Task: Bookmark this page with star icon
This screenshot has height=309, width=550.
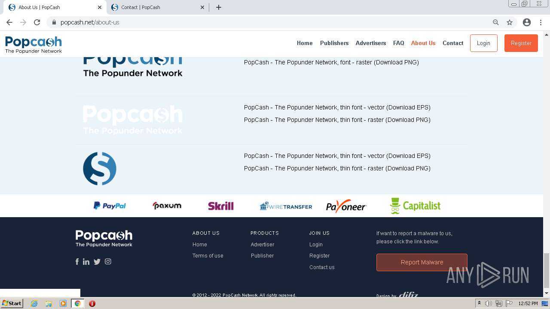Action: [x=510, y=22]
